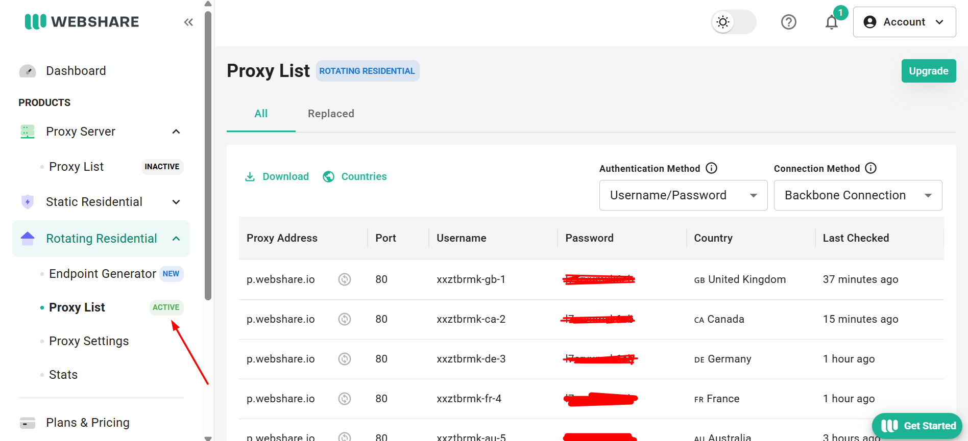
Task: Click the refresh icon in the France row
Action: click(x=345, y=399)
